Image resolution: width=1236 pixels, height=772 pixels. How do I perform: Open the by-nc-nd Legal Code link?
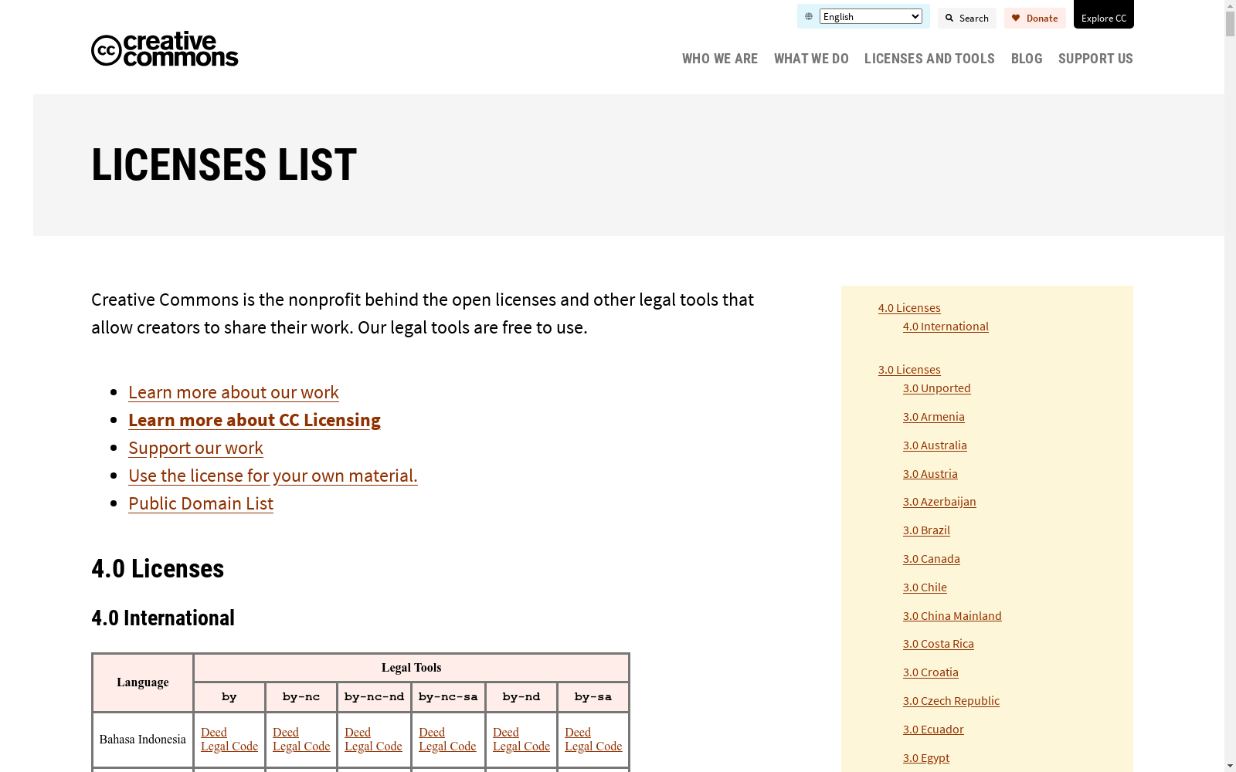373,746
